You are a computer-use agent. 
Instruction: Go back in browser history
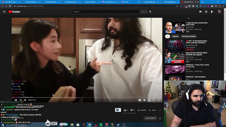(2, 6)
